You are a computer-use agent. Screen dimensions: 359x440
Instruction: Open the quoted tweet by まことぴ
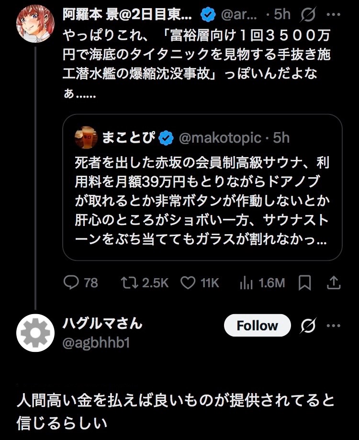(x=202, y=201)
